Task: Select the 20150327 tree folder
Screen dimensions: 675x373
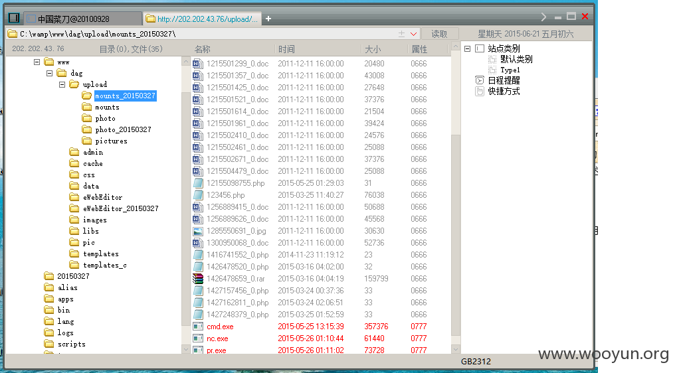Action: 73,276
